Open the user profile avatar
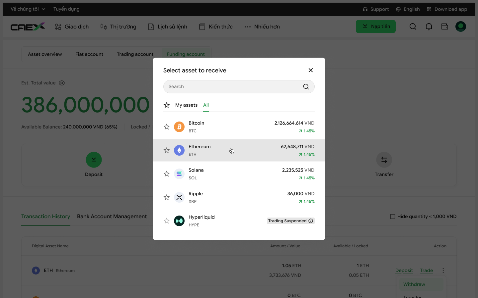The height and width of the screenshot is (298, 478). click(461, 26)
